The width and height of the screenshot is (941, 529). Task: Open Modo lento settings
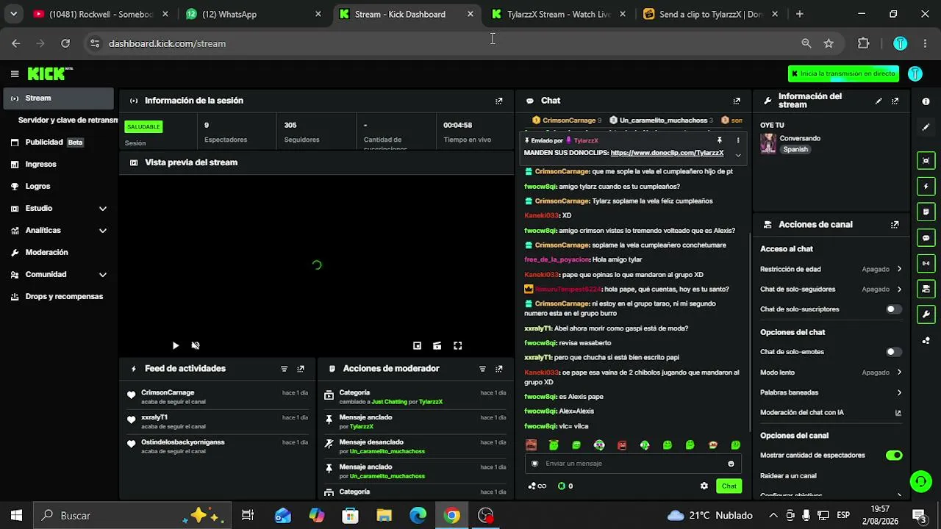click(x=831, y=373)
